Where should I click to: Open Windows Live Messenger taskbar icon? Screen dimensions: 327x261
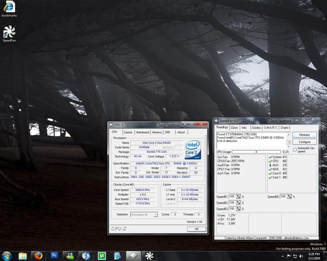pos(70,256)
